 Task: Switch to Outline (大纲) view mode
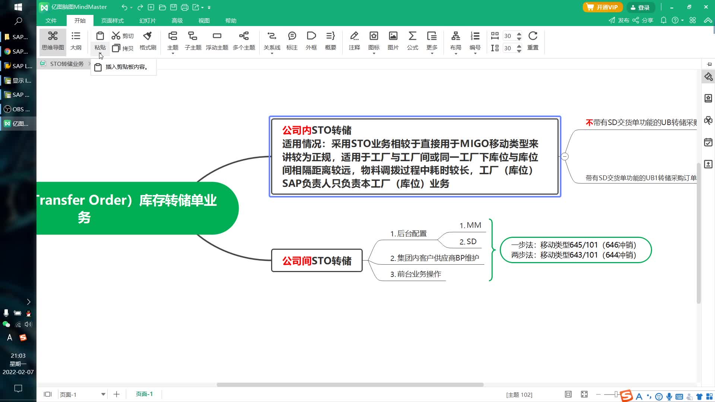76,41
